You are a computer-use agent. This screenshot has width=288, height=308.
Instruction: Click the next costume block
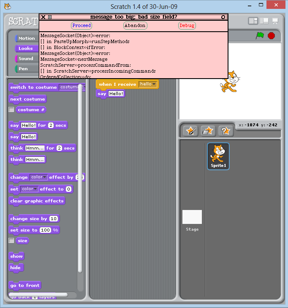(28, 99)
